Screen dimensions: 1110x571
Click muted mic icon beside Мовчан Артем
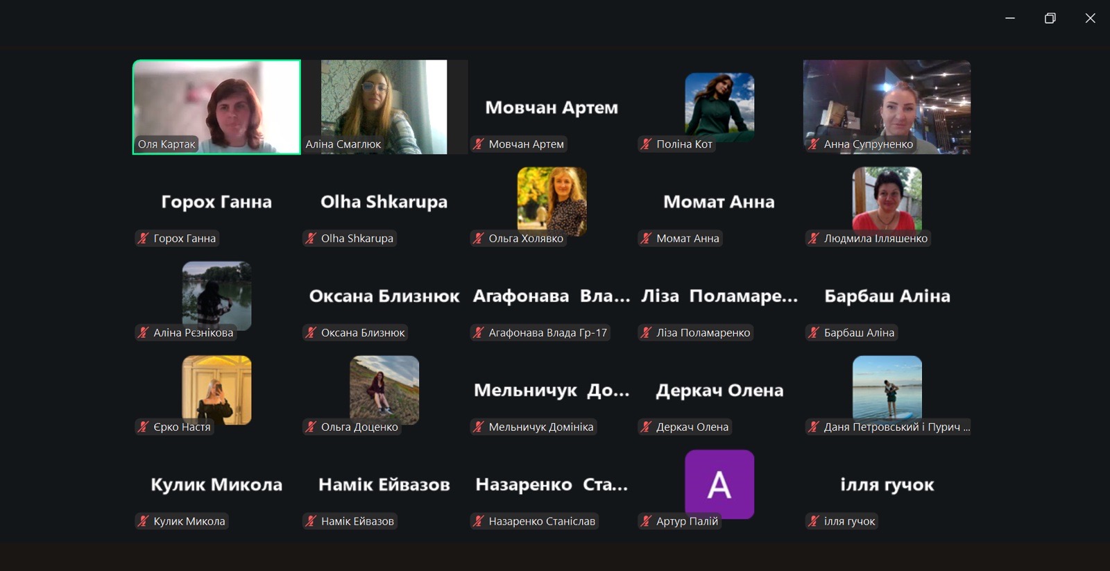click(479, 144)
